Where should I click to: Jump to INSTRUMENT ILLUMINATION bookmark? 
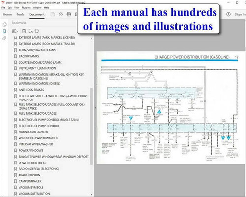coord(37,68)
